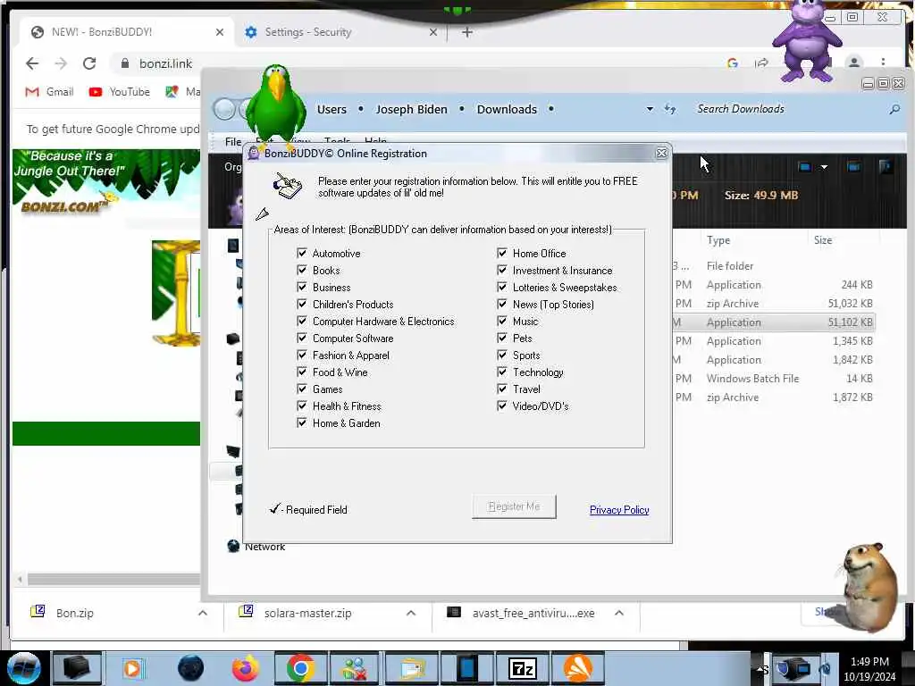This screenshot has width=915, height=686.
Task: Click the Google icon in address bar
Action: 733,63
